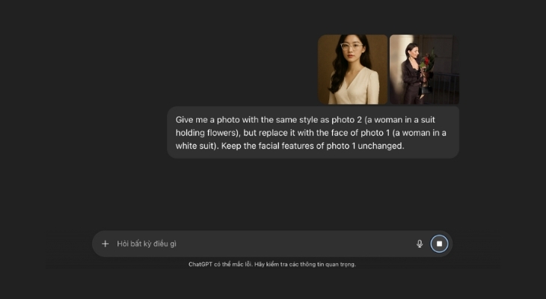The image size is (546, 299).
Task: Click 'Hãy kiểm tra các thông tin quan trọng' text
Action: point(305,264)
